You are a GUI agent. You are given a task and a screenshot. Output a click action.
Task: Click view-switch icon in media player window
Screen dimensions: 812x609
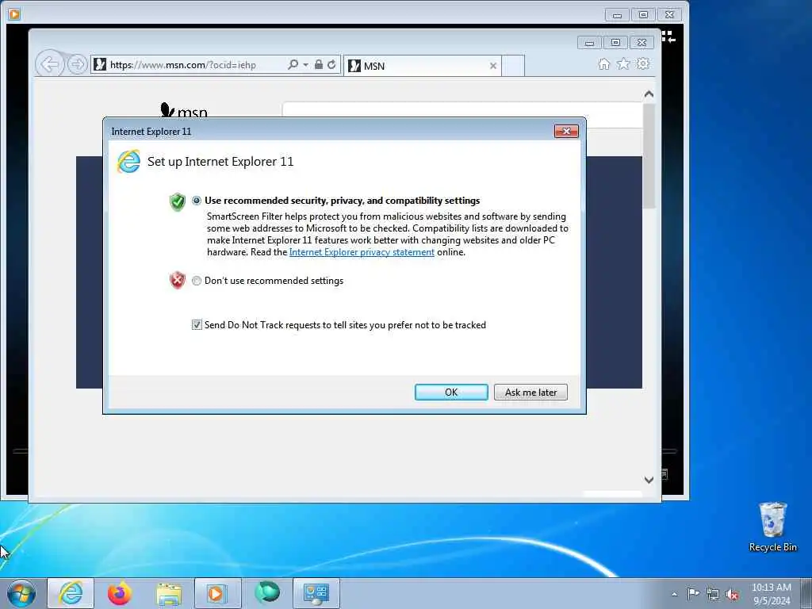pos(668,36)
